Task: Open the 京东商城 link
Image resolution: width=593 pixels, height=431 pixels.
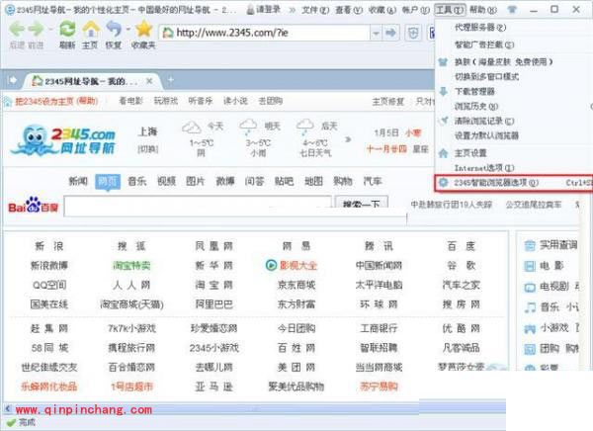Action: point(296,285)
